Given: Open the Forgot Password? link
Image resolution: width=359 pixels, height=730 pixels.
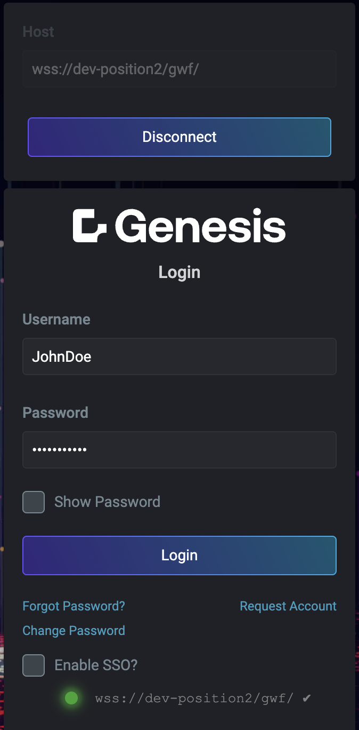Looking at the screenshot, I should tap(74, 606).
